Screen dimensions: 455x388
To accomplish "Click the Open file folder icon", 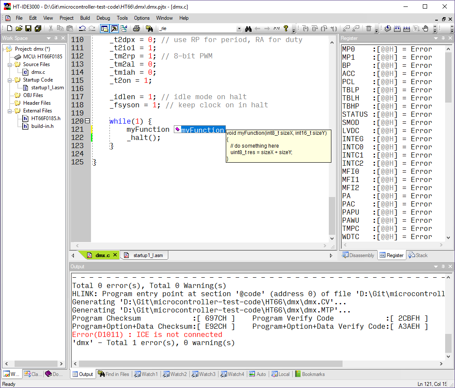I will [19, 29].
